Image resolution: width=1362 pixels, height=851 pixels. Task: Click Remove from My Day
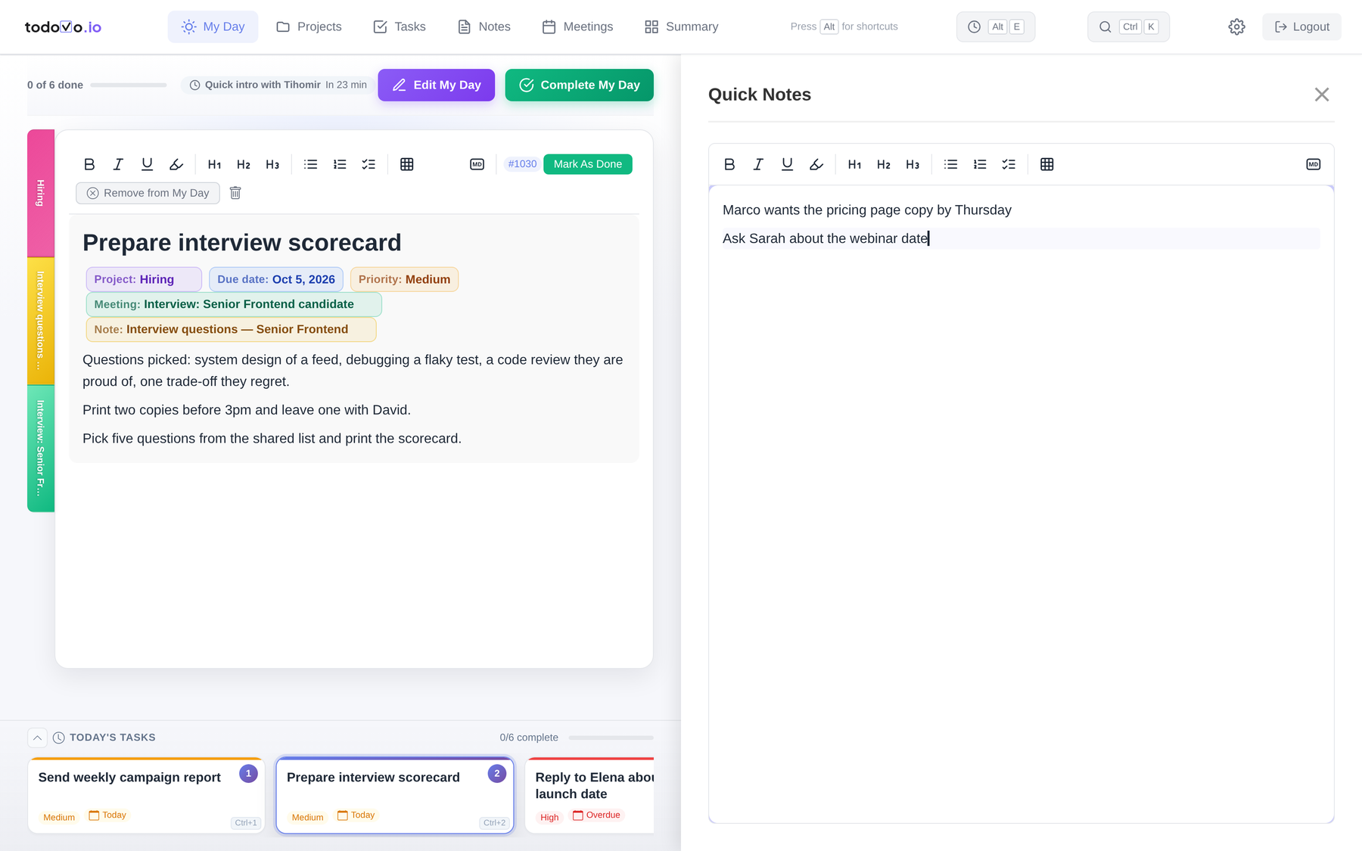148,193
